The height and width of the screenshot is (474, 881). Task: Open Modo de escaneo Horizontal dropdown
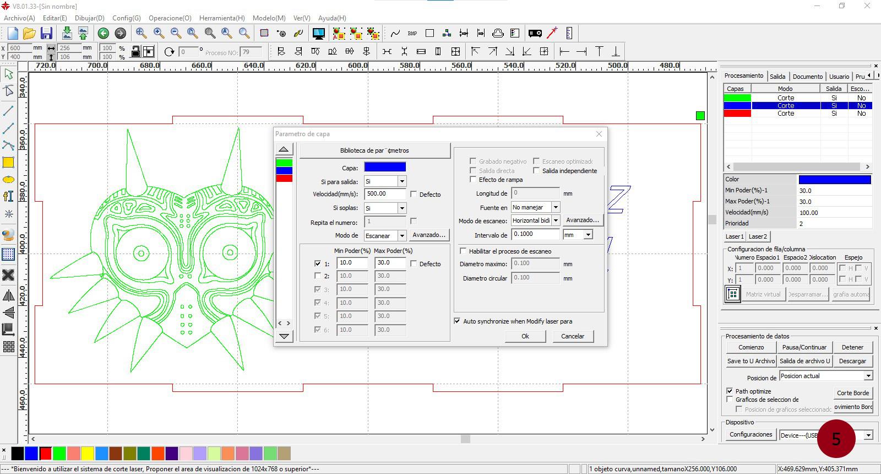click(556, 220)
